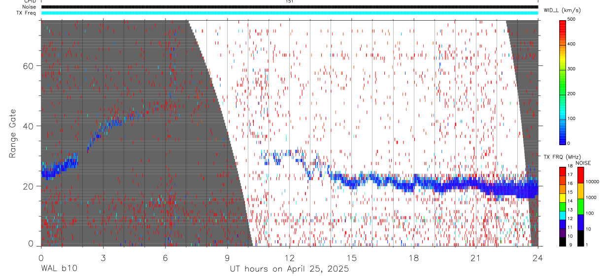Click the UT hours on April 25, 2025 title
This screenshot has height=279, width=605.
pyautogui.click(x=289, y=269)
